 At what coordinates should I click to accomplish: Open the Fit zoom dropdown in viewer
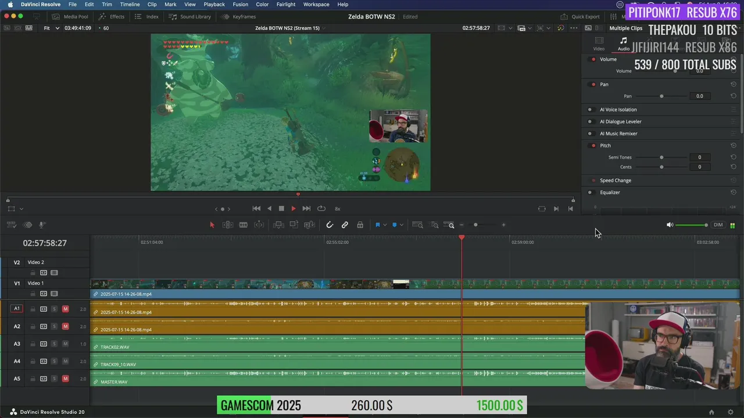click(52, 28)
